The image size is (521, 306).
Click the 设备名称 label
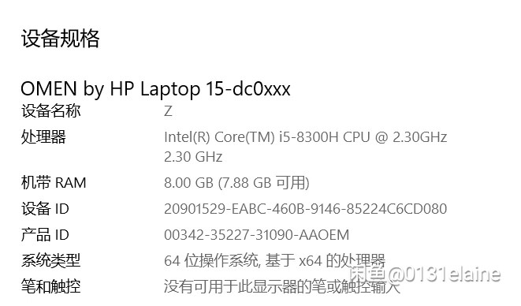click(x=50, y=110)
